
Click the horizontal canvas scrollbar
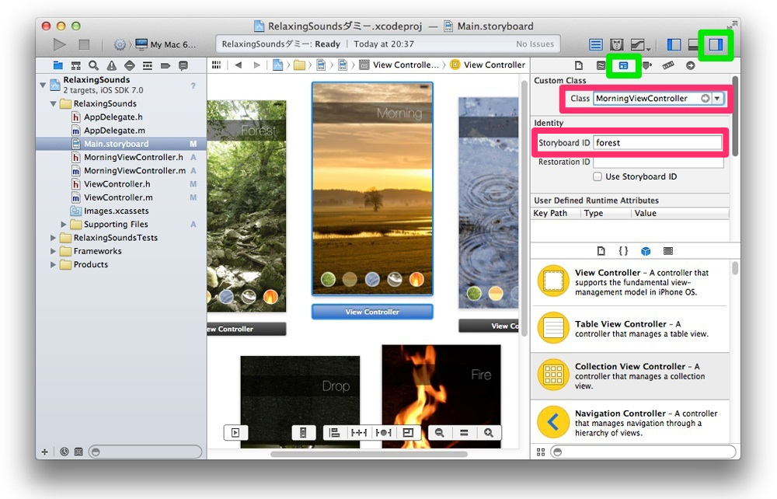[368, 454]
